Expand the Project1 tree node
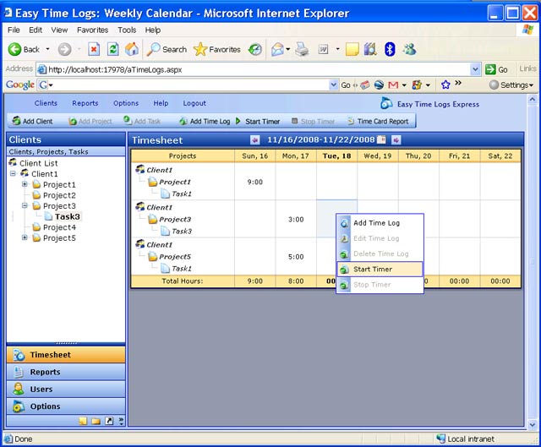541x447 pixels. [25, 184]
